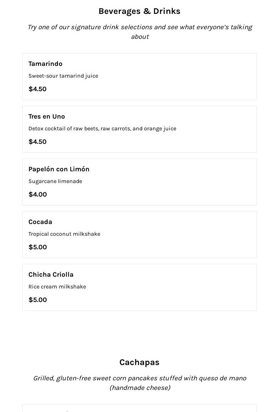The image size is (279, 412).
Task: Click the Tropical coconut milkshake description
Action: point(64,234)
